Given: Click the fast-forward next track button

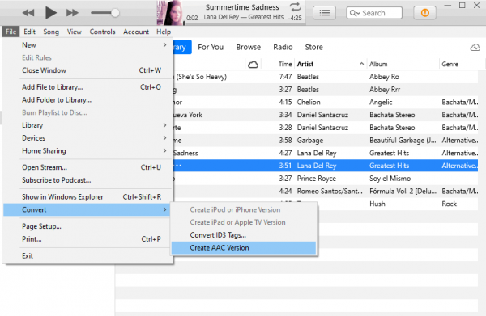Looking at the screenshot, I should point(72,13).
